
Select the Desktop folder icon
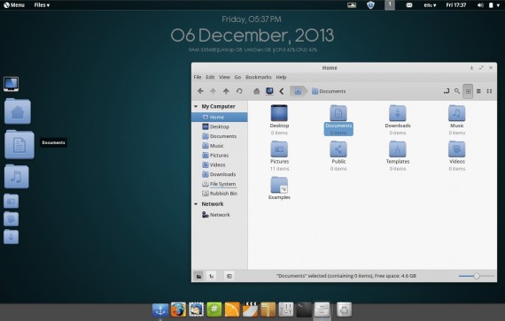coord(279,113)
